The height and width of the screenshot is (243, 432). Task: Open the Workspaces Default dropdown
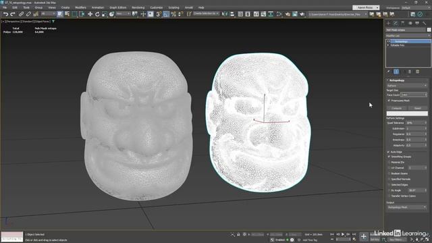[416, 7]
